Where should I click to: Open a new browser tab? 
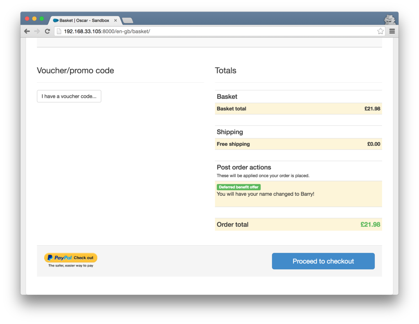[128, 20]
